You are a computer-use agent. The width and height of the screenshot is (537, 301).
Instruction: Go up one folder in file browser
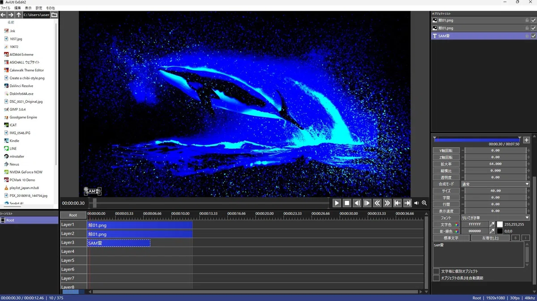click(18, 15)
